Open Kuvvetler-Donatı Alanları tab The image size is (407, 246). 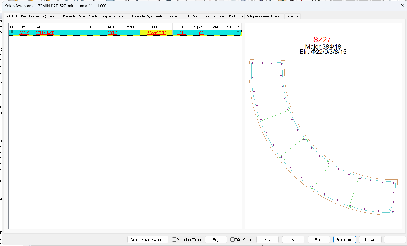[x=81, y=16]
